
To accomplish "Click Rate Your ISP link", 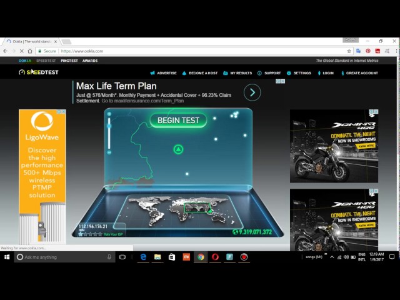I will [x=113, y=234].
